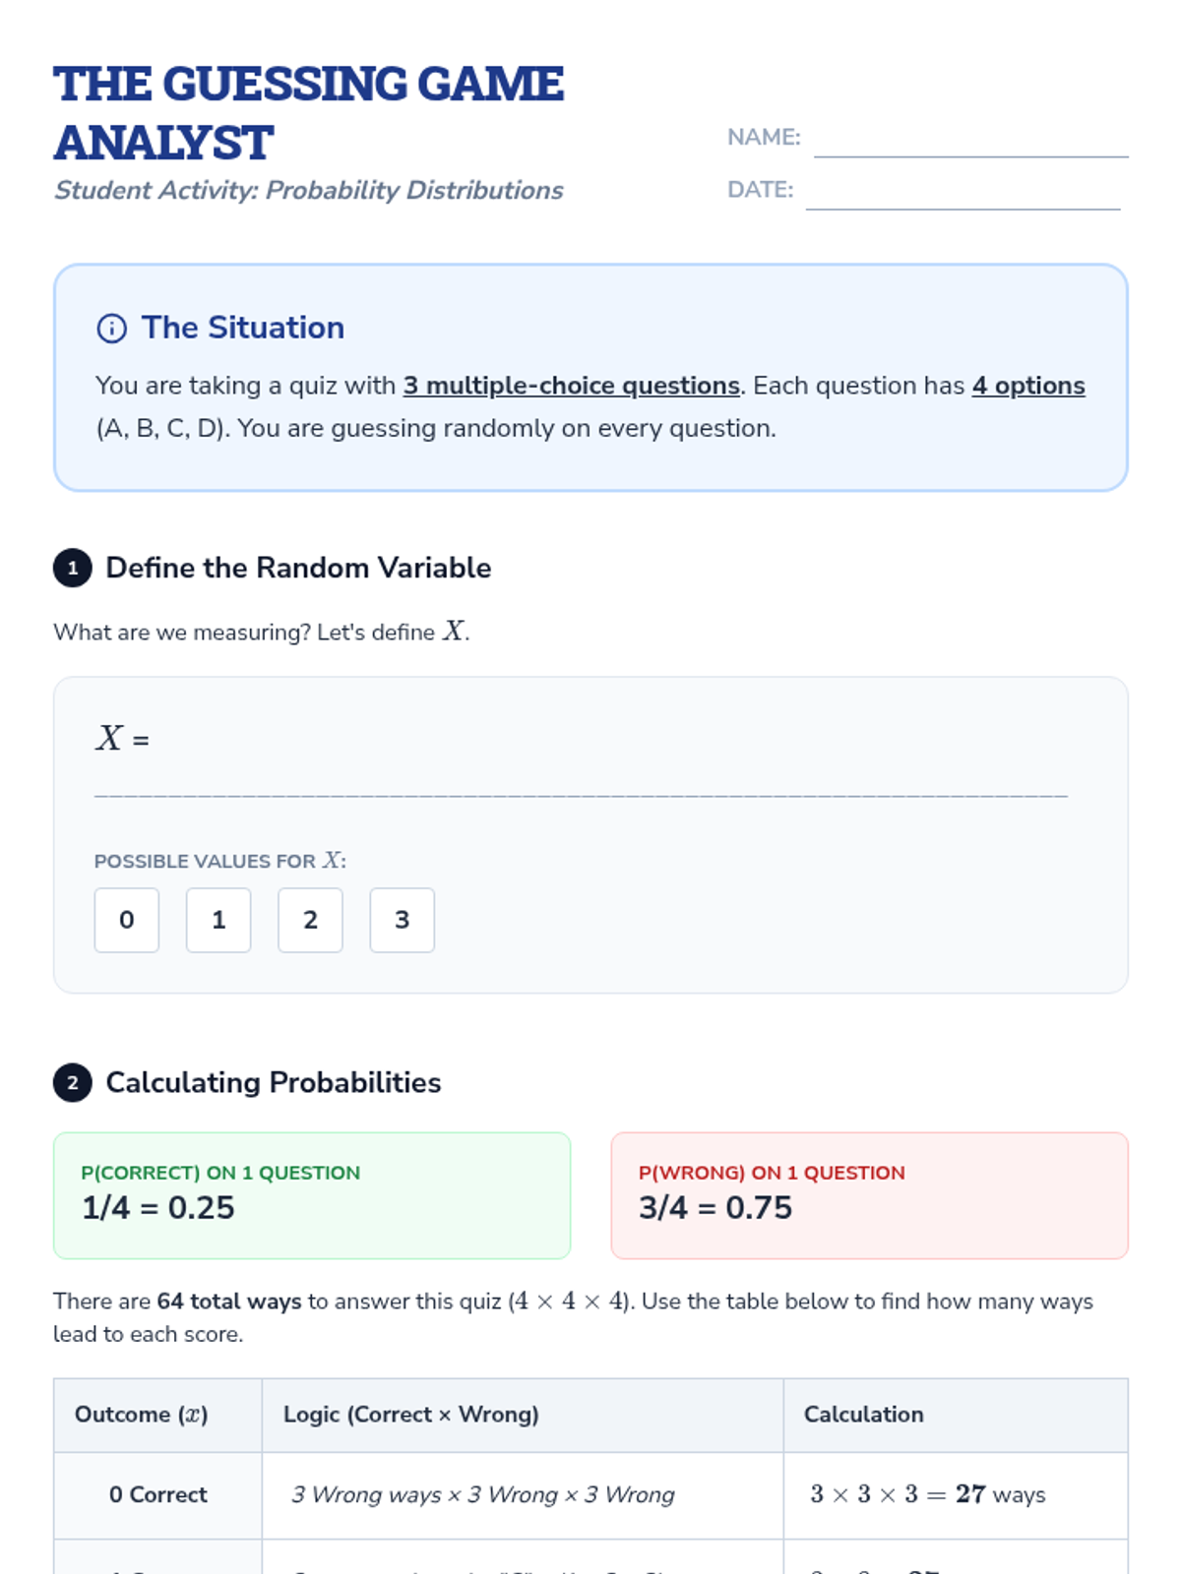Click the NAME input line
Image resolution: width=1181 pixels, height=1574 pixels.
point(970,142)
